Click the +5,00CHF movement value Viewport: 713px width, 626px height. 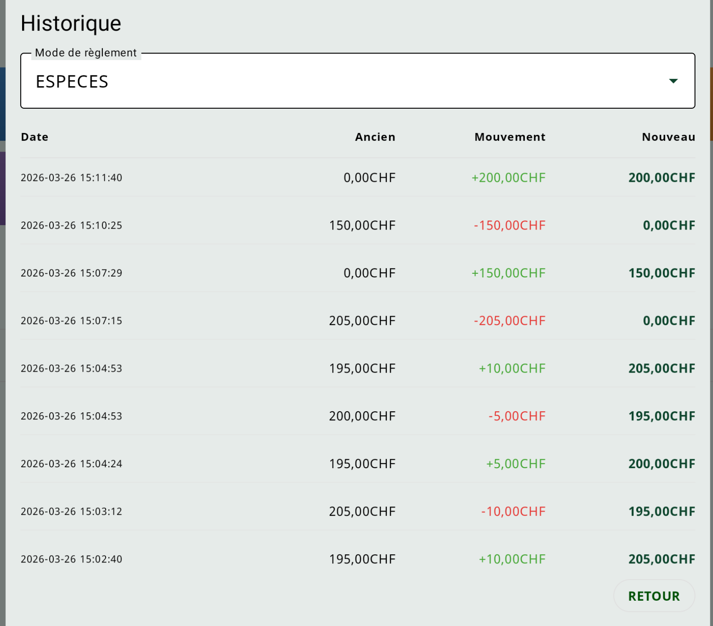point(516,464)
